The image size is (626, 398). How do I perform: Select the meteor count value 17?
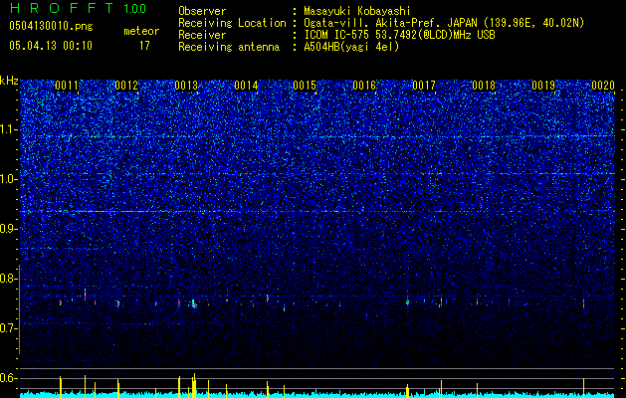coord(144,46)
